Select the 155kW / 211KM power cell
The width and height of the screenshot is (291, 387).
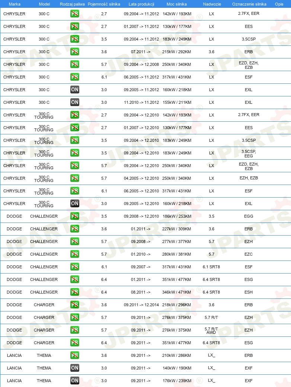[177, 102]
